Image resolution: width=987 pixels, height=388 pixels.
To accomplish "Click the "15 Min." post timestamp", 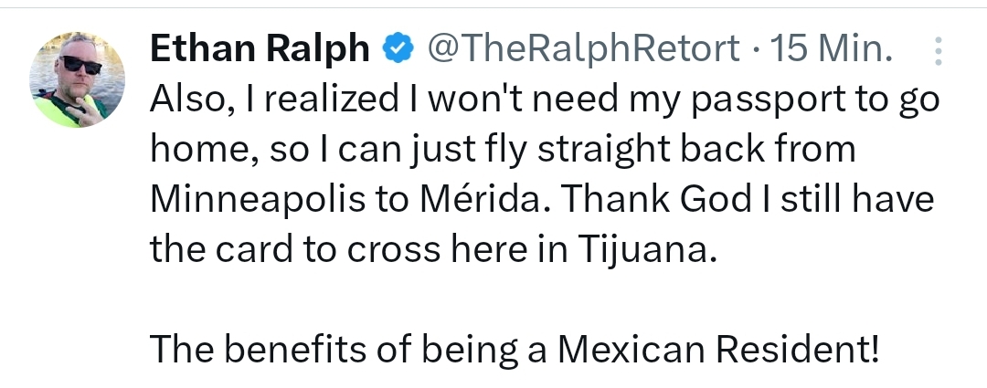I will tap(831, 49).
